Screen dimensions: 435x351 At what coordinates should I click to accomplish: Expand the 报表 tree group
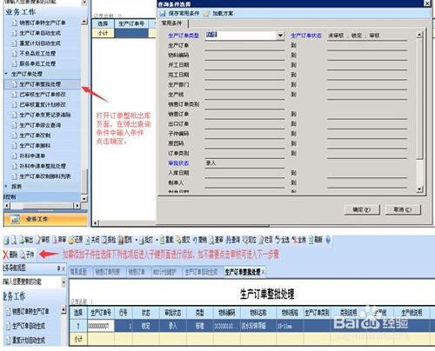pyautogui.click(x=6, y=186)
